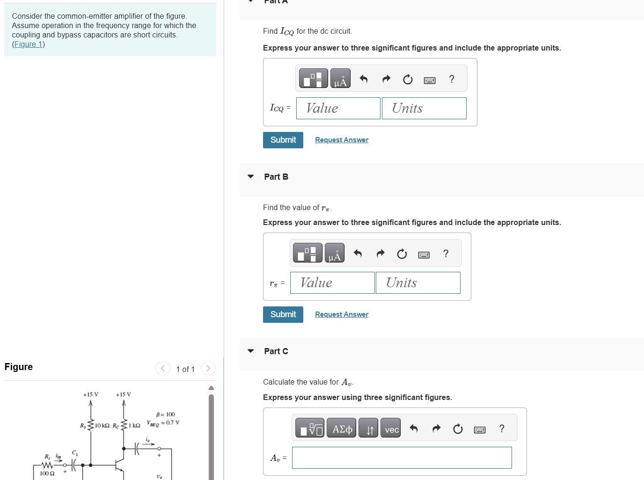Select the μA units icon in Part A toolbar
This screenshot has height=480, width=644.
point(340,78)
